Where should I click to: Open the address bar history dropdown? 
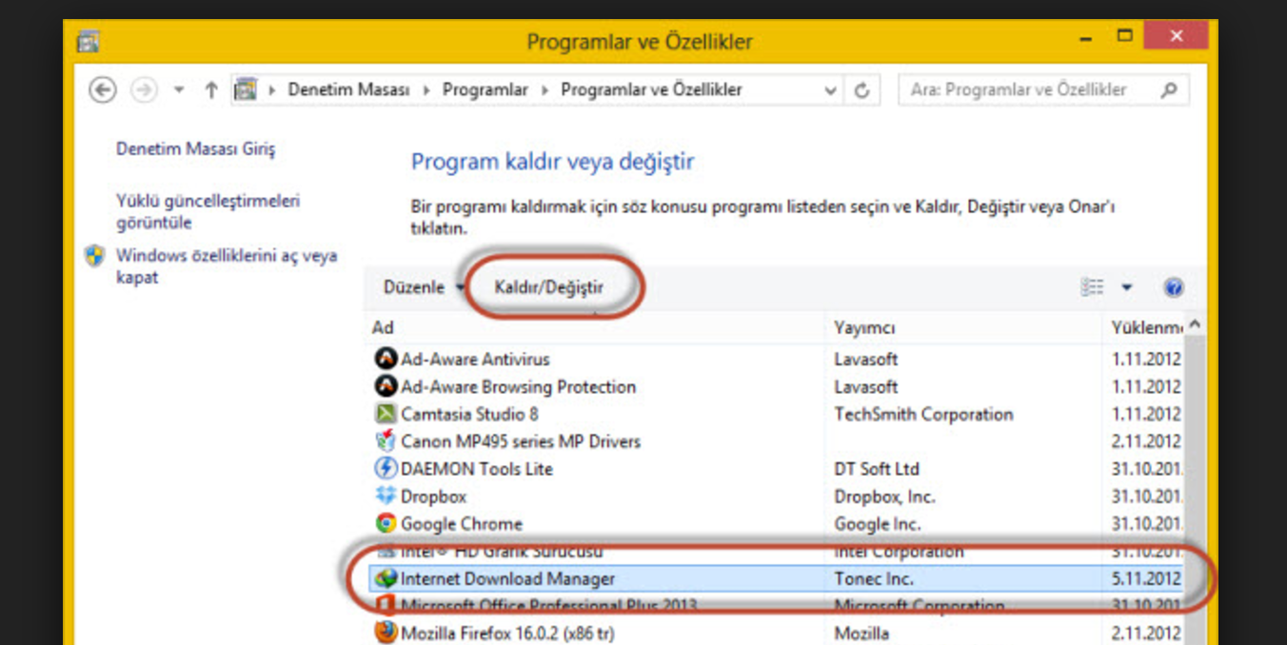tap(830, 90)
